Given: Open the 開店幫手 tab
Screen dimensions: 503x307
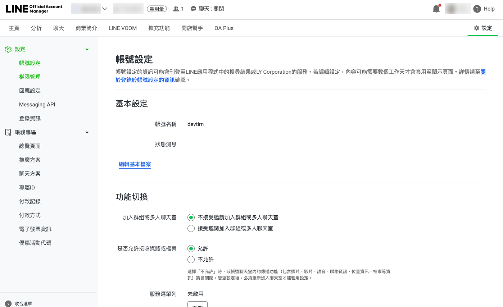Looking at the screenshot, I should pos(192,28).
